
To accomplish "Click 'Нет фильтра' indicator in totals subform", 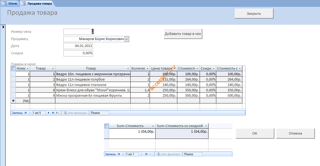I will coord(168,154).
